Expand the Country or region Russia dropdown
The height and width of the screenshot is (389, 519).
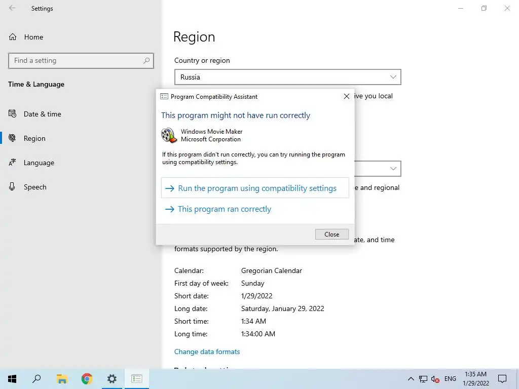point(288,77)
